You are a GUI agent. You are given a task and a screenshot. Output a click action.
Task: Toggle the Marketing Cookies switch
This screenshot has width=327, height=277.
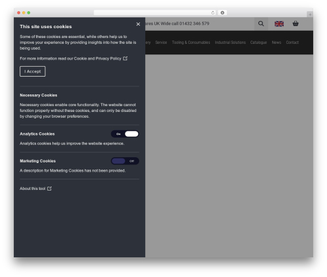pyautogui.click(x=125, y=161)
